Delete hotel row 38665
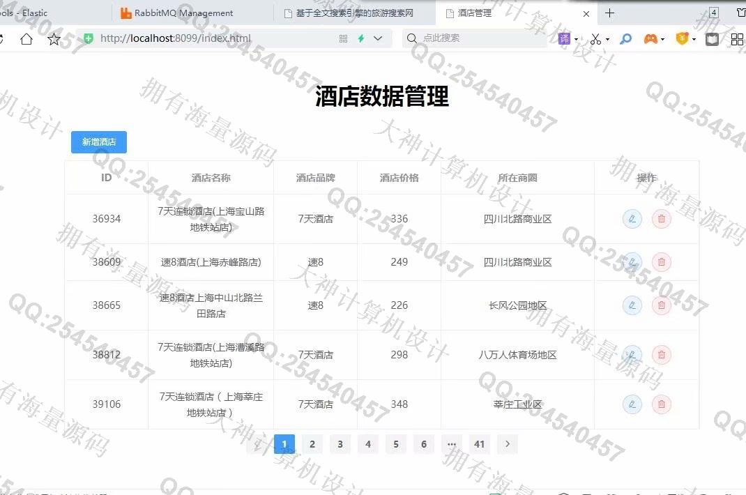Screen dimensions: 746x495 coord(662,305)
